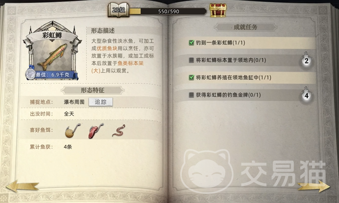Tap the silver medal best weight badge

click(x=30, y=74)
